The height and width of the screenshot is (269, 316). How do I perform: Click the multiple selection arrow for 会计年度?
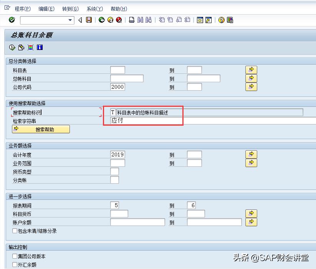(251, 154)
